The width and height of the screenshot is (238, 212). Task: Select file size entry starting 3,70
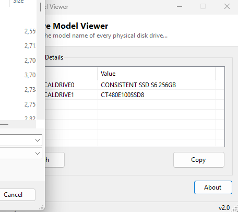[30, 75]
